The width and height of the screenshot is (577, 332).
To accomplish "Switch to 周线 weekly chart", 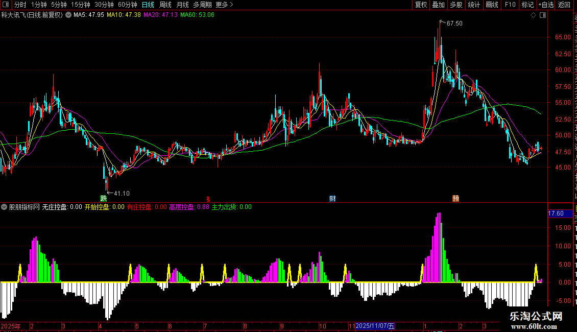I will (165, 5).
